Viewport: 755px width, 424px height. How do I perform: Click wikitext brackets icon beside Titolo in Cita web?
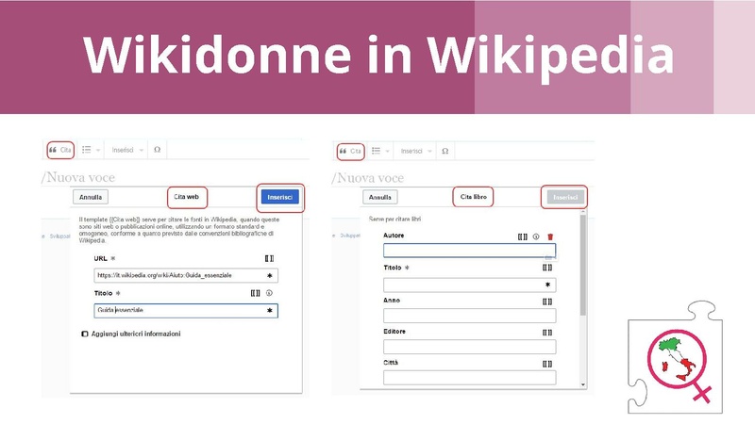coord(255,293)
